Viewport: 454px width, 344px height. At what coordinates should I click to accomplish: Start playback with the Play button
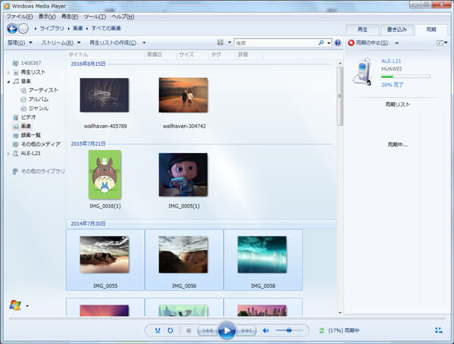pos(227,330)
